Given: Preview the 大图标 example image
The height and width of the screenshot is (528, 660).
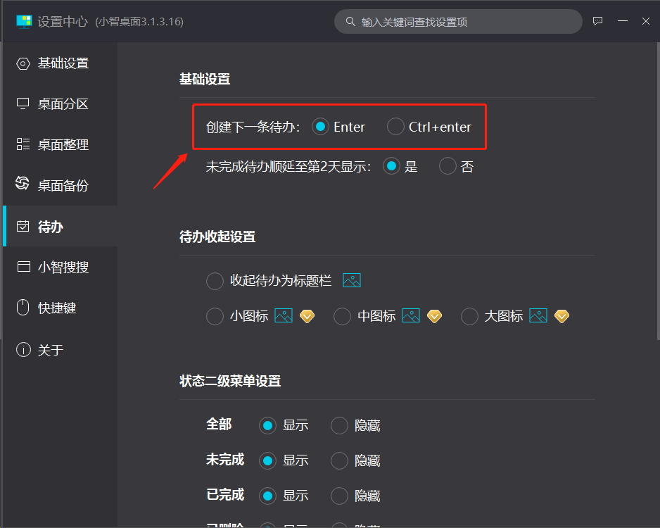Looking at the screenshot, I should point(538,315).
